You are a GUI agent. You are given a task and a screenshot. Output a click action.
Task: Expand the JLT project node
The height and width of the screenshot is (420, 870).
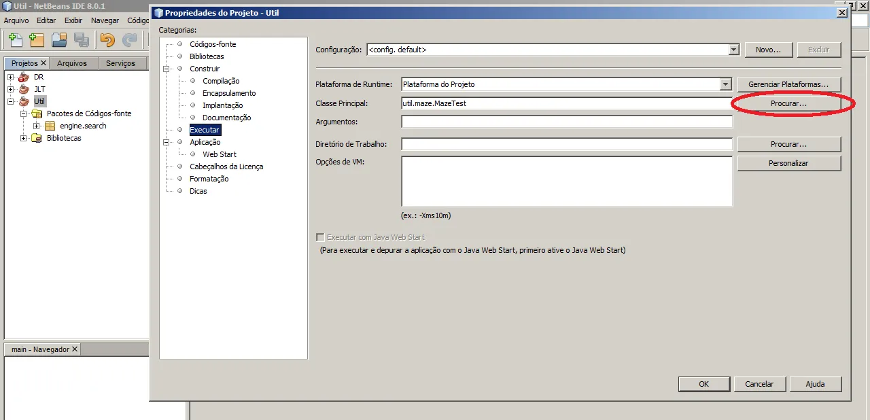pos(11,89)
